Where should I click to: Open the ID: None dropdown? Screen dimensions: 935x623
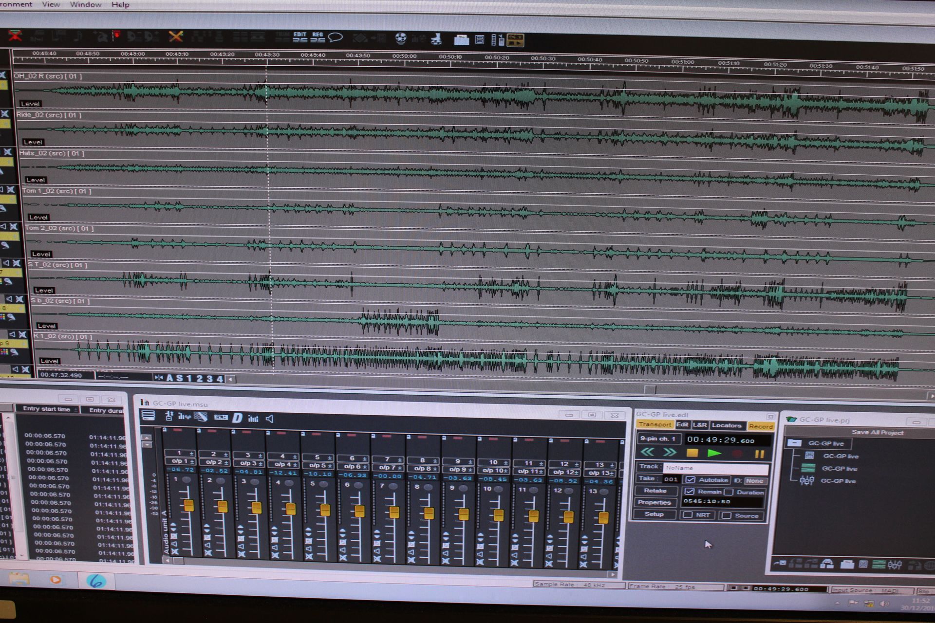click(x=754, y=480)
